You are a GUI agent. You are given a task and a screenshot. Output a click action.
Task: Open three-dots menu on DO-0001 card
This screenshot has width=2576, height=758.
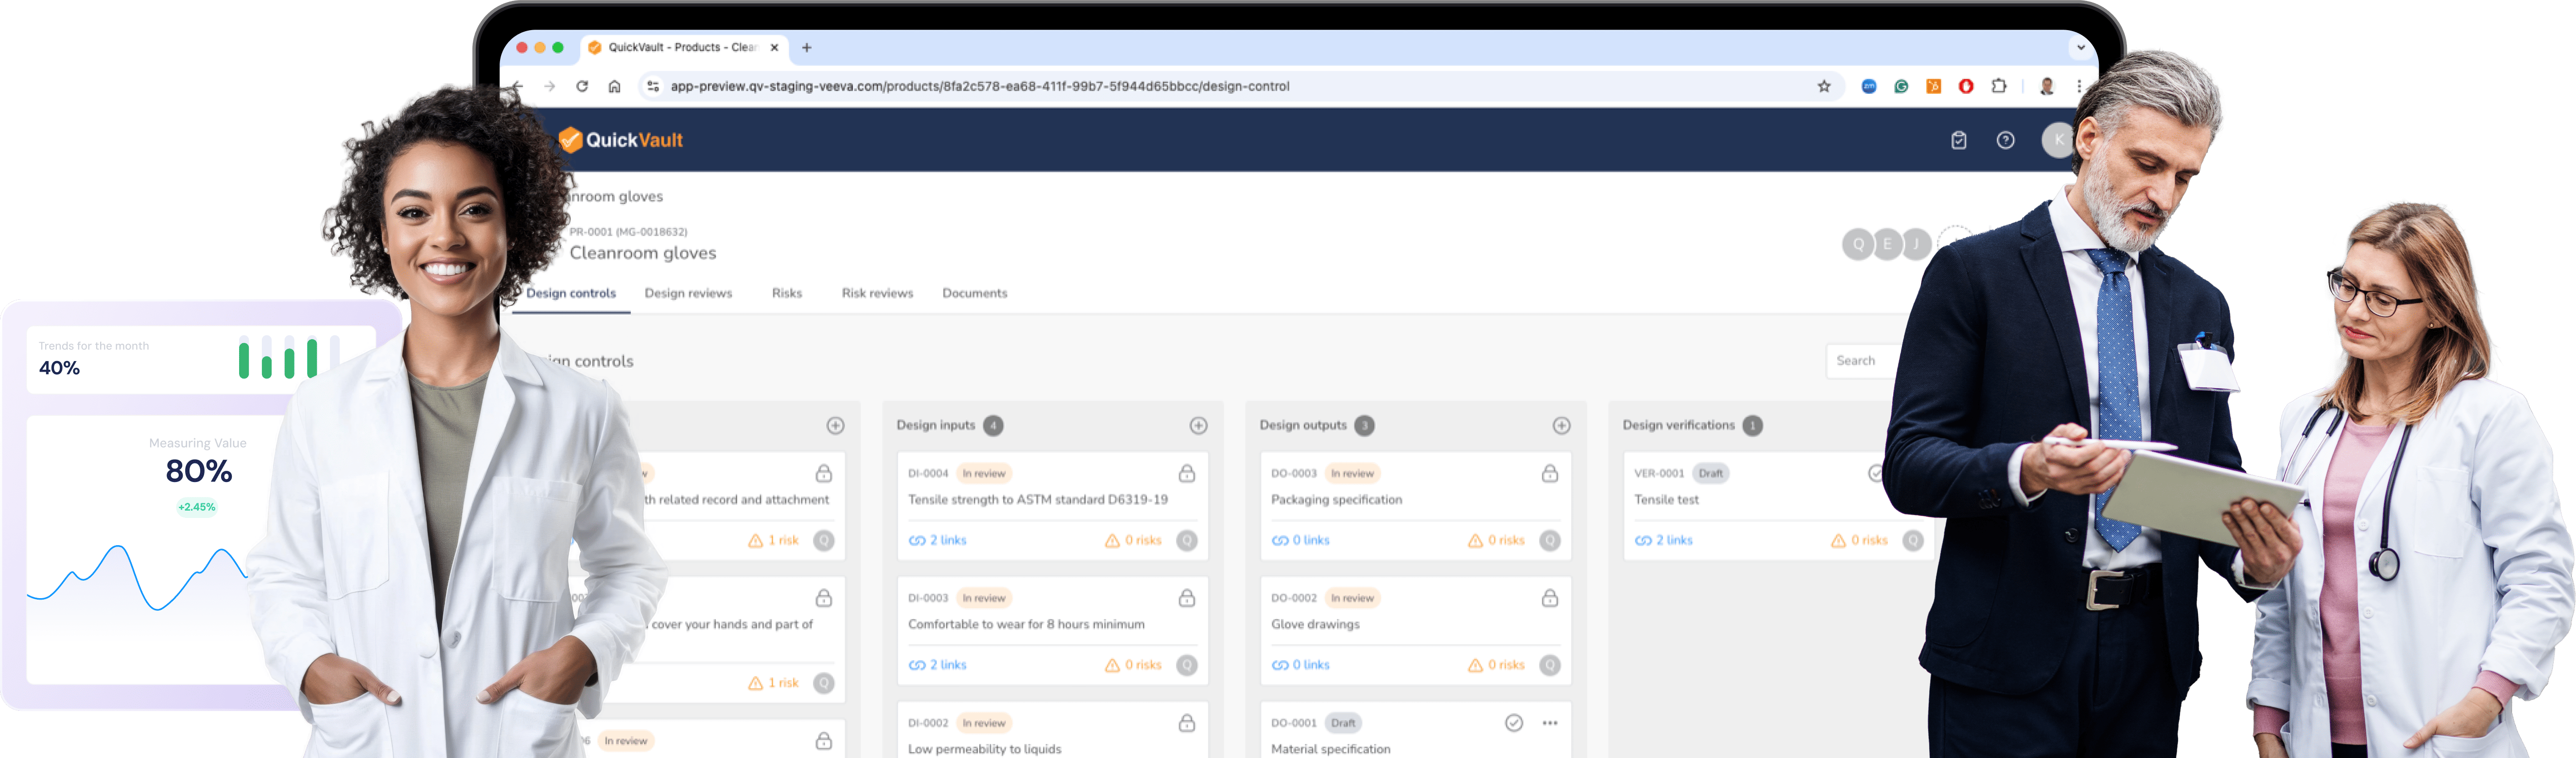[1549, 723]
